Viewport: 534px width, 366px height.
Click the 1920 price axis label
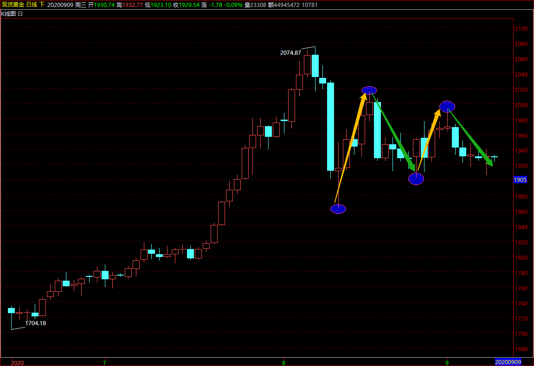click(521, 166)
